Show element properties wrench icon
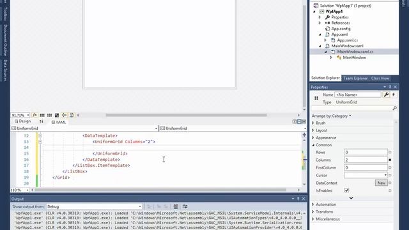This screenshot has width=409, height=230. pyautogui.click(x=386, y=95)
